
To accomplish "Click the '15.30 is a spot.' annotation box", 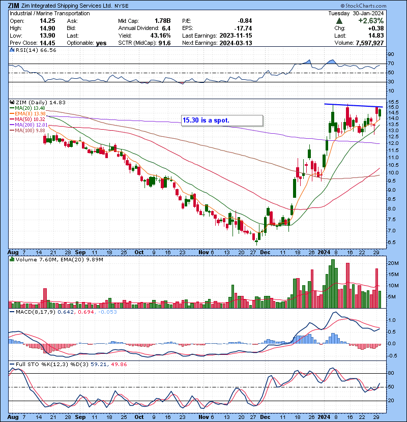I will point(222,120).
